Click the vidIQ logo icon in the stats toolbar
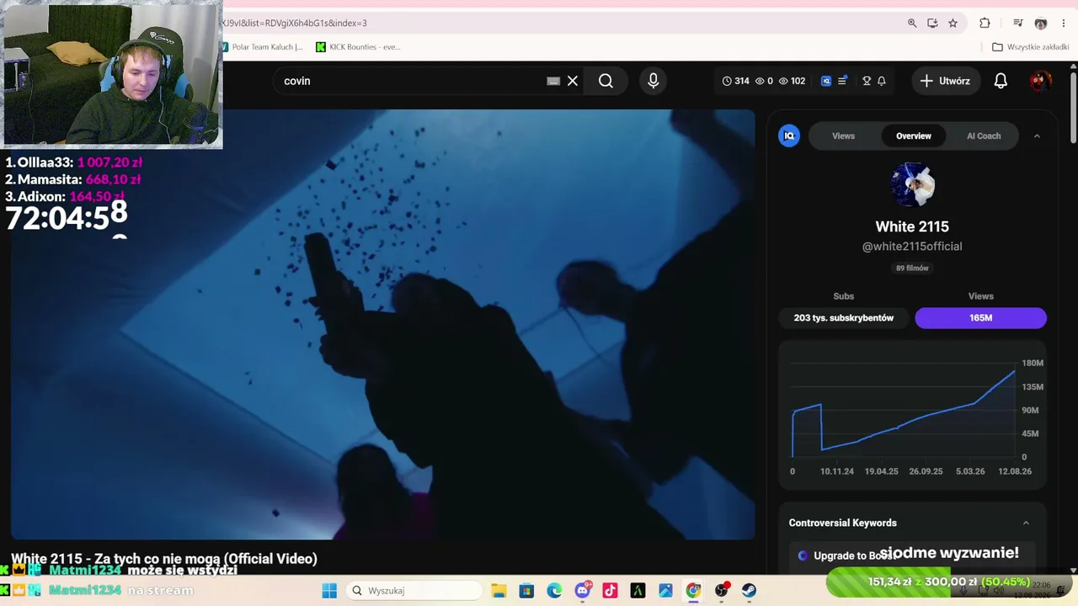Viewport: 1078px width, 606px height. (x=826, y=81)
